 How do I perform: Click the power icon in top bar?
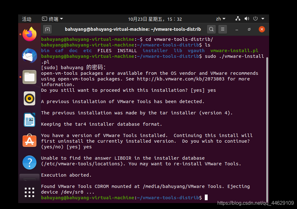click(255, 19)
